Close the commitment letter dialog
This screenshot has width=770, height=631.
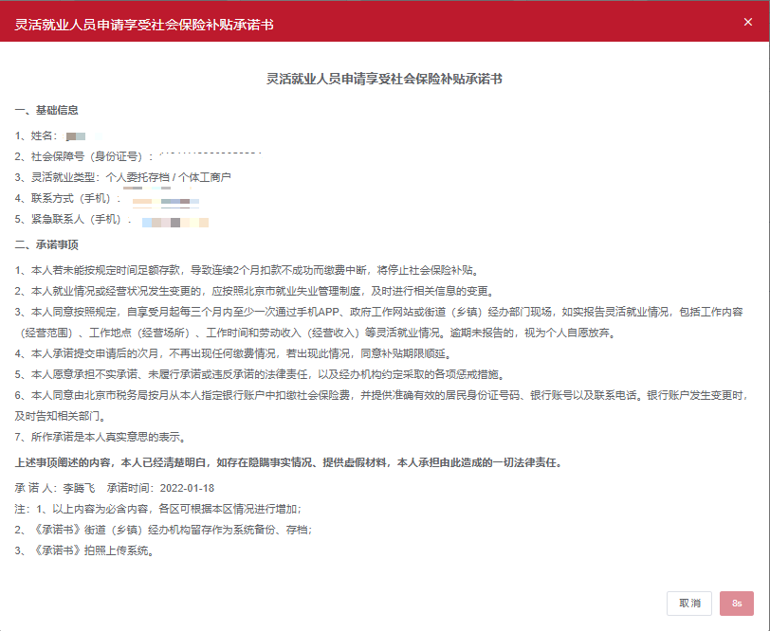tap(748, 22)
